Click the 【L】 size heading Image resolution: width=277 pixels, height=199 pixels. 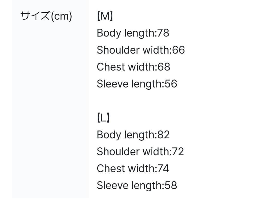103,118
